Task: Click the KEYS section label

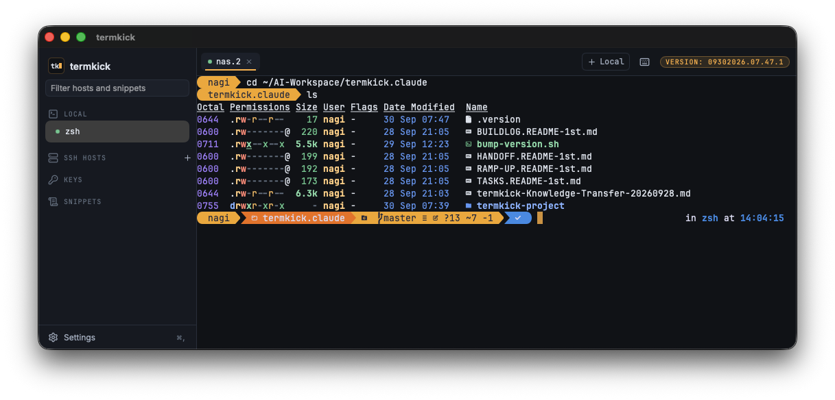Action: coord(73,180)
